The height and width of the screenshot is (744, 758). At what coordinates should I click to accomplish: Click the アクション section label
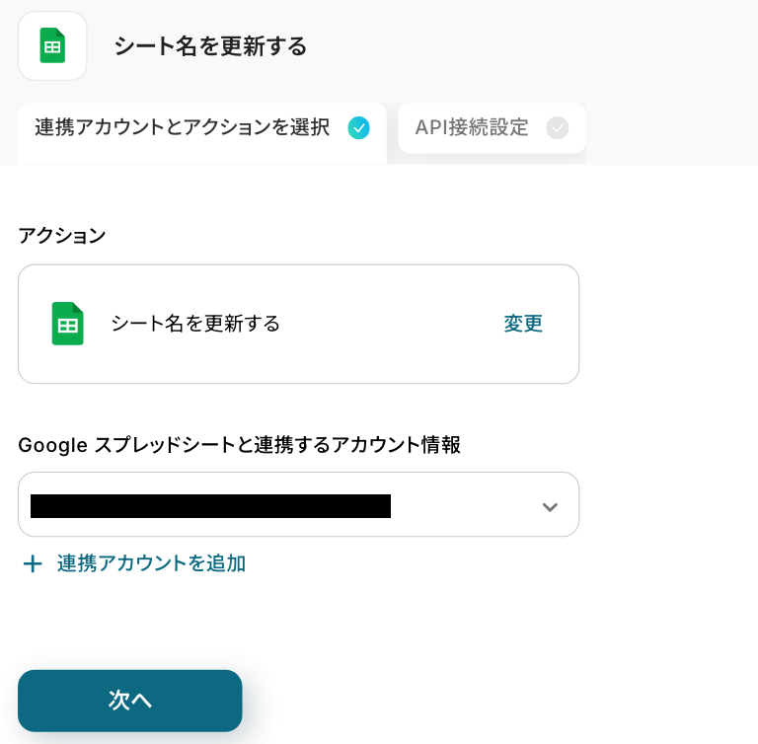(61, 236)
